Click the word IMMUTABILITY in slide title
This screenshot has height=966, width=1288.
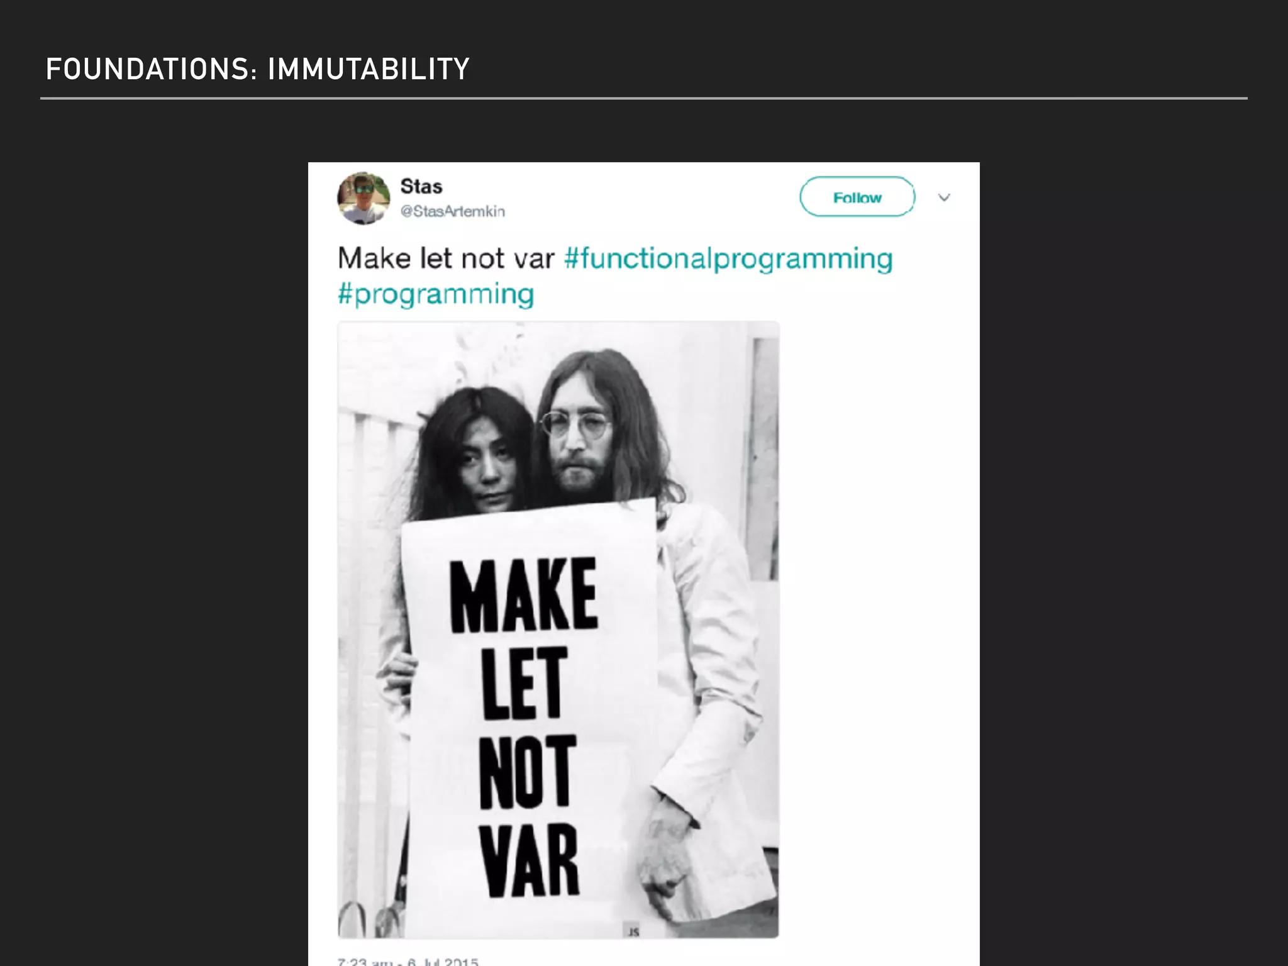(x=369, y=69)
